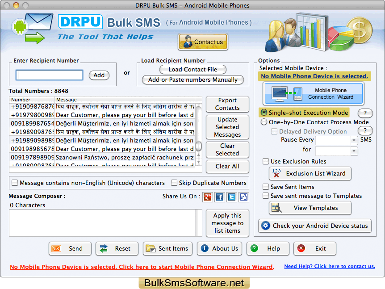Click inside the Message Composer text area
The height and width of the screenshot is (289, 385).
(103, 223)
